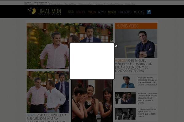The image size is (184, 122).
Task: Go to the INICIO menu item
Action: coord(71,12)
